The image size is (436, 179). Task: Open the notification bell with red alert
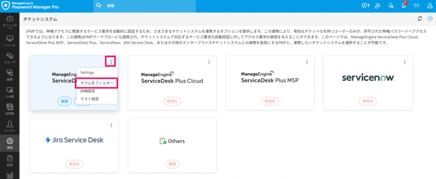tap(404, 5)
